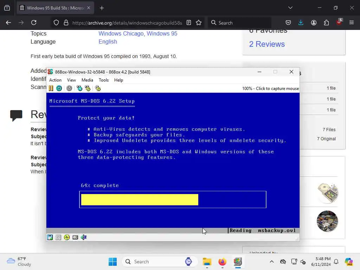
Task: Open the Media menu in 86Box
Action: click(x=87, y=80)
